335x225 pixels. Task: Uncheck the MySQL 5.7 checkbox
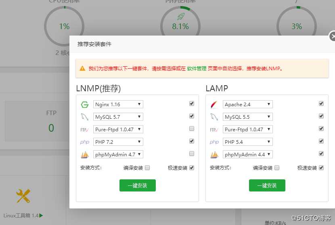[x=192, y=116]
